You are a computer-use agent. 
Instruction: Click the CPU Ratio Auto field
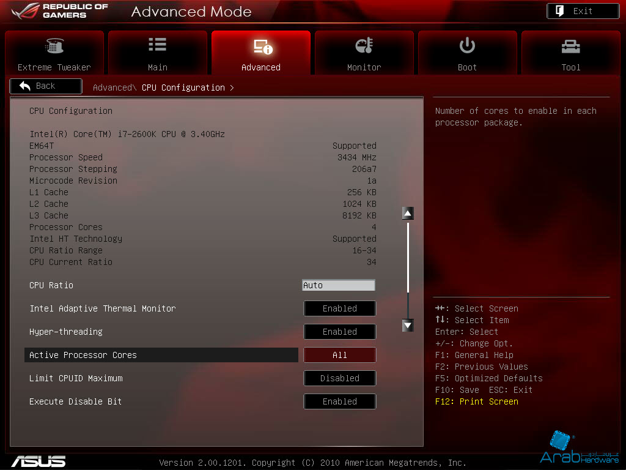point(339,285)
